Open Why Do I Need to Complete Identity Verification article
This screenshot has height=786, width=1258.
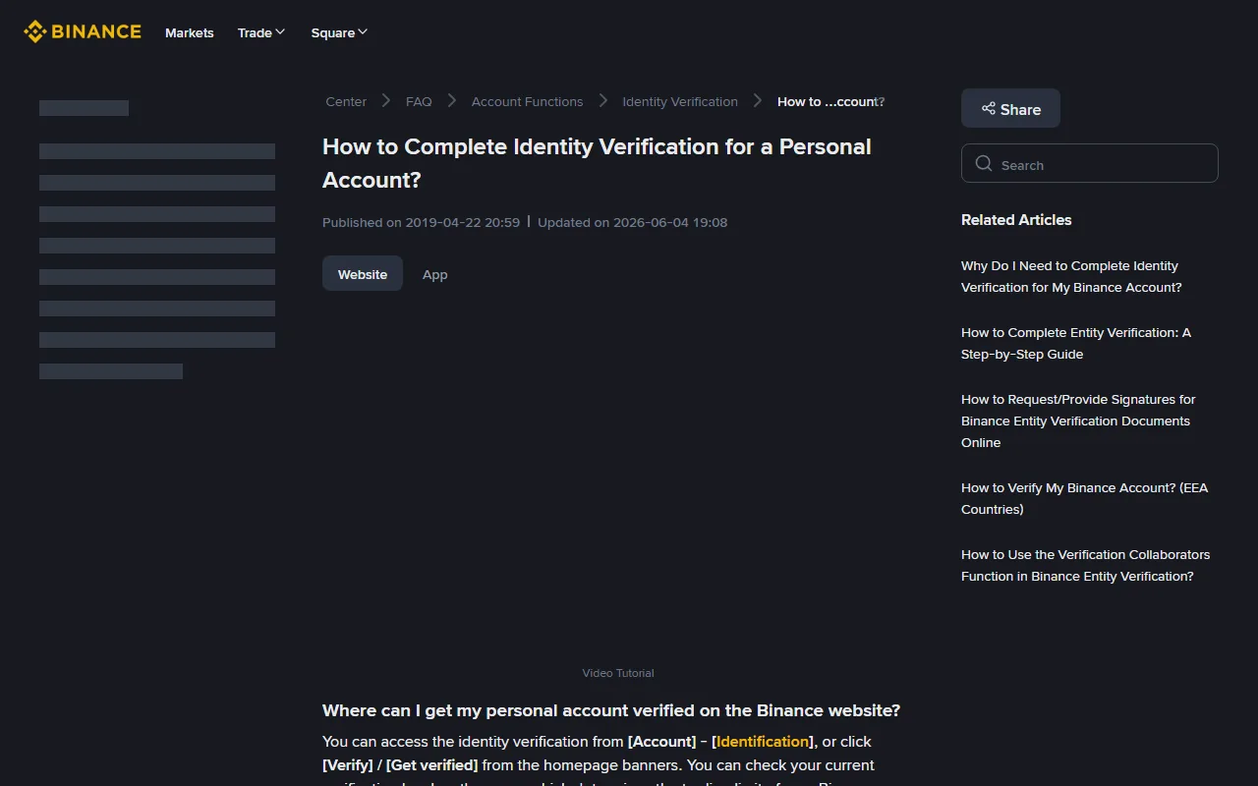point(1071,276)
